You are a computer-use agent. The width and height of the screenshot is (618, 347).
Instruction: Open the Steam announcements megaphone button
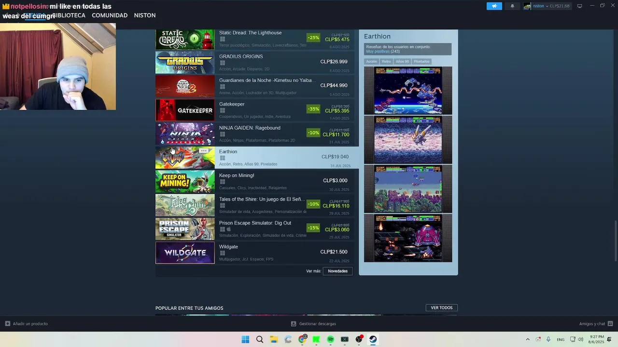[494, 6]
